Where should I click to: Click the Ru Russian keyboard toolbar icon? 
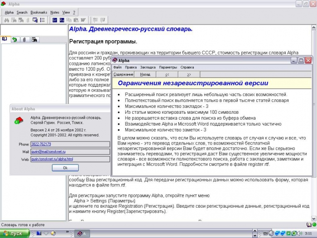pos(62,20)
